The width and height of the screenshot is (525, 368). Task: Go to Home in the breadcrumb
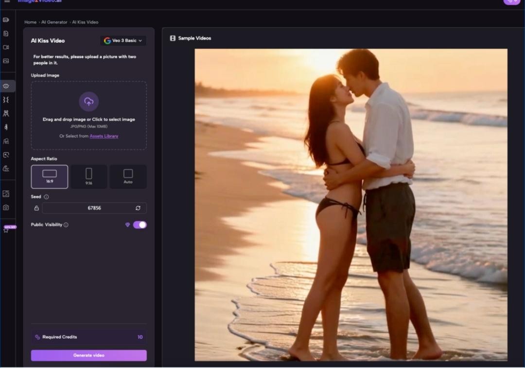pos(30,22)
